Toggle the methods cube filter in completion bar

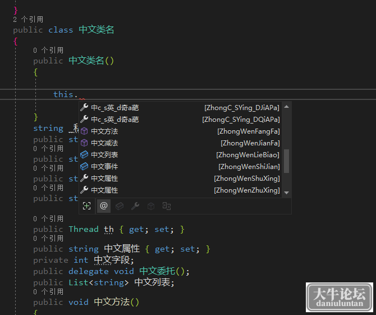(151, 206)
